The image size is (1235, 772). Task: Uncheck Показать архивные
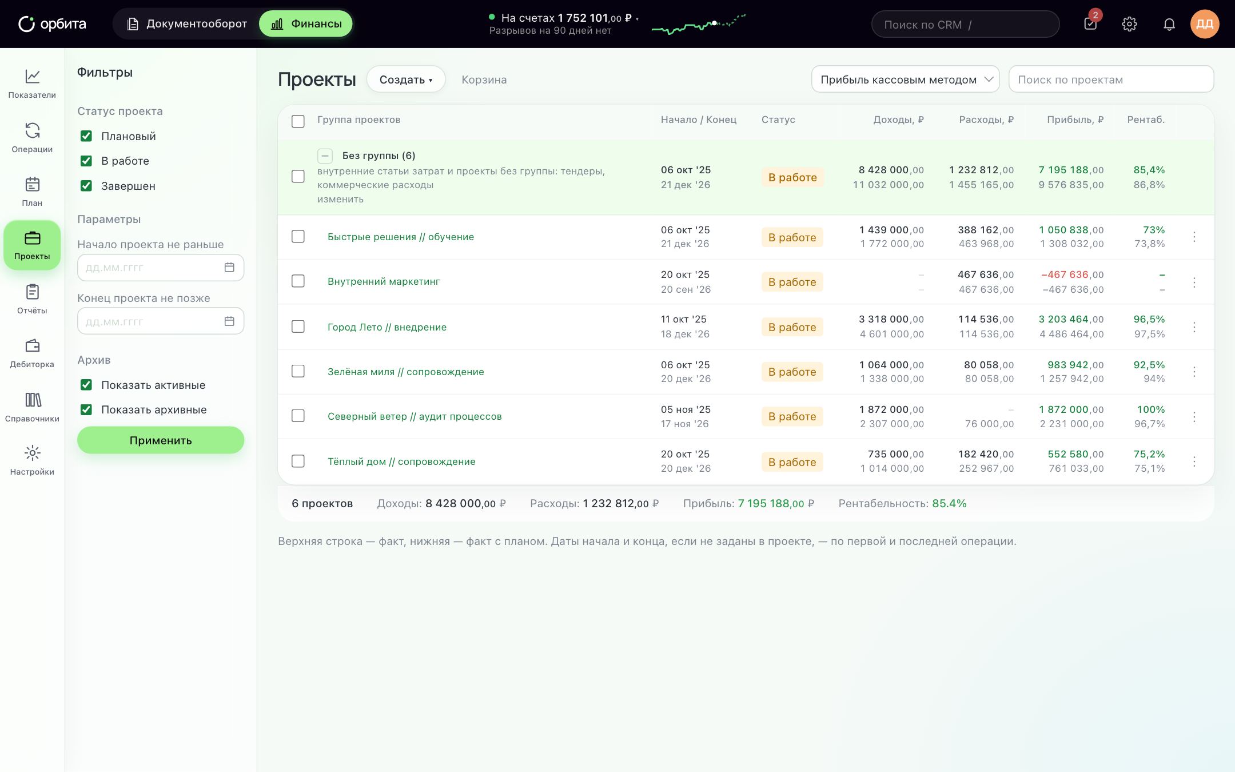(86, 409)
